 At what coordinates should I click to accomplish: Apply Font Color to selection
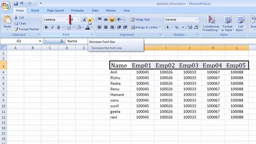88,28
